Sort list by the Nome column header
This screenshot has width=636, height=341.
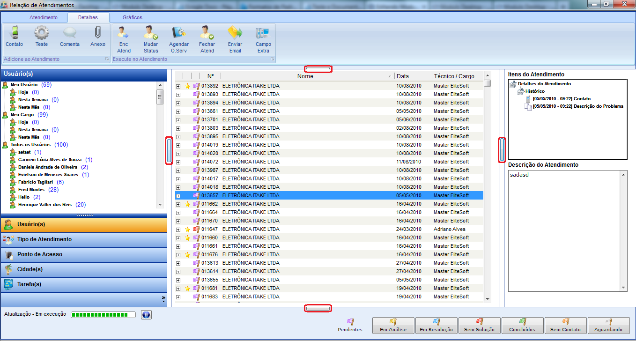tap(305, 76)
